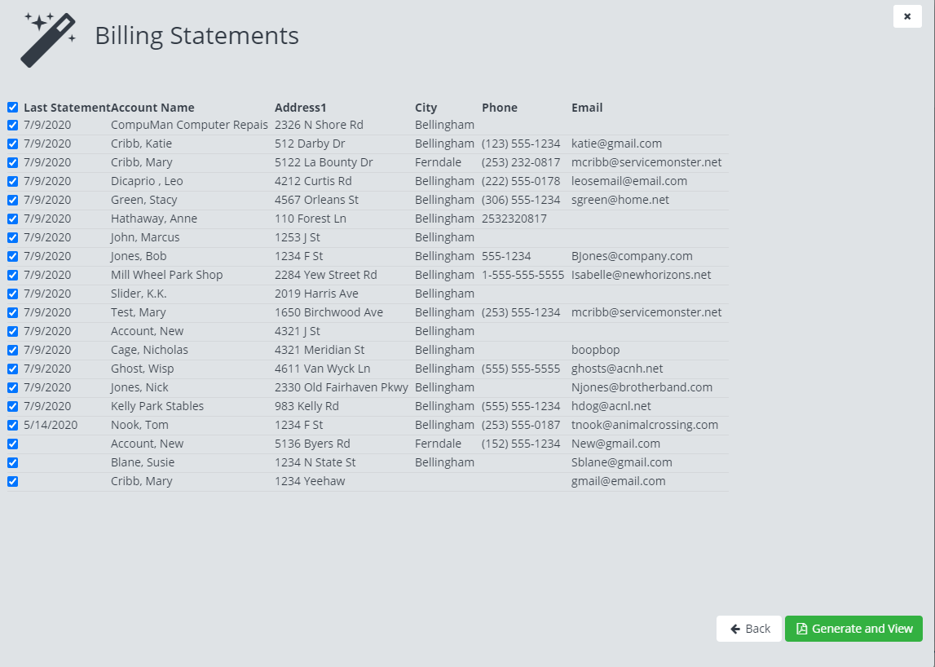The image size is (935, 667).
Task: Deselect the Cribb, Katie checkbox
Action: (12, 144)
